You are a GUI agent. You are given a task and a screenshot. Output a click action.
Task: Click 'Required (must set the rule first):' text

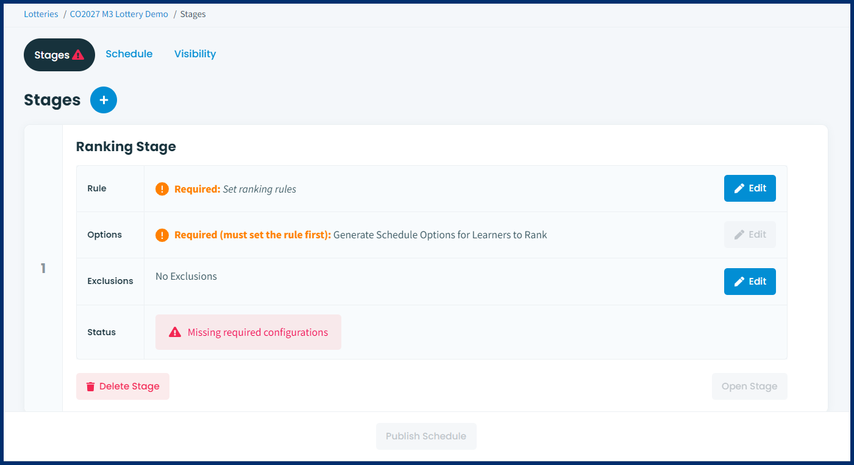pyautogui.click(x=252, y=235)
